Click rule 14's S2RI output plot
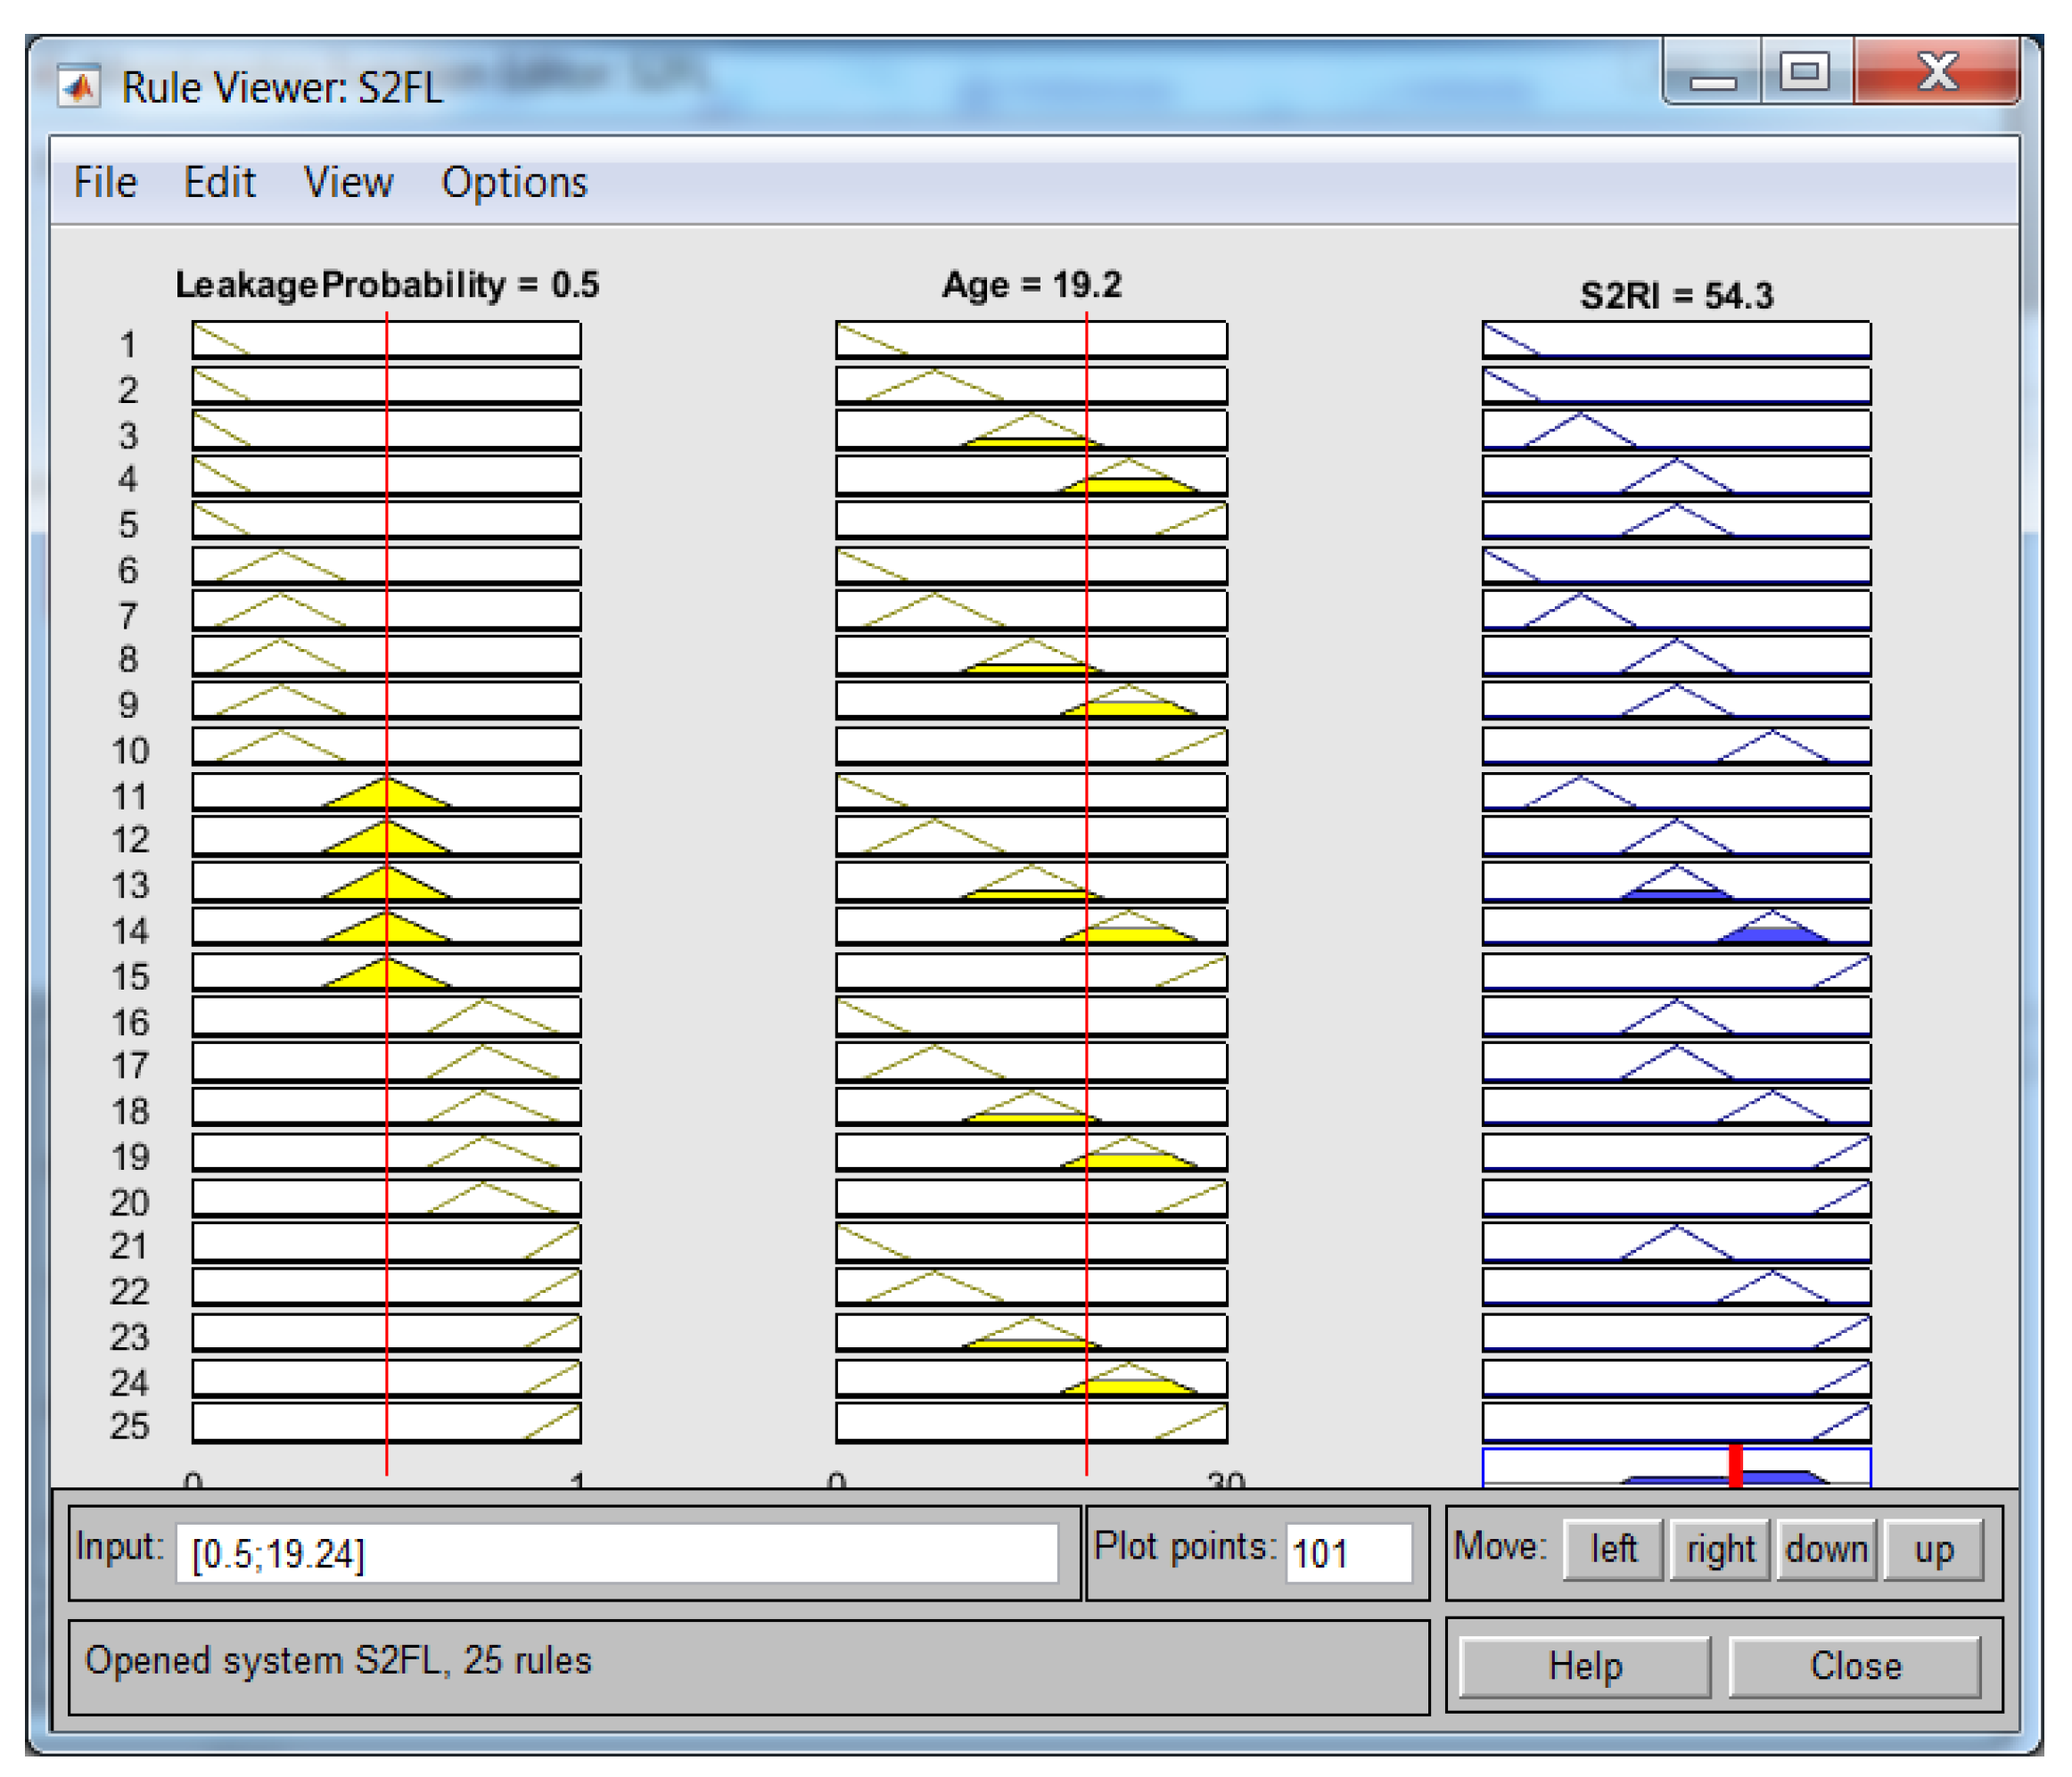The image size is (2072, 1777). click(1676, 927)
